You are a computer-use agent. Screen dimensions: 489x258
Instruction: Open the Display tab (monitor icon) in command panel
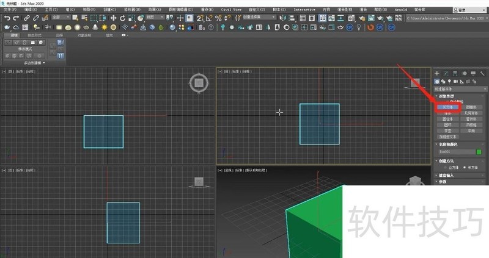tap(473, 73)
